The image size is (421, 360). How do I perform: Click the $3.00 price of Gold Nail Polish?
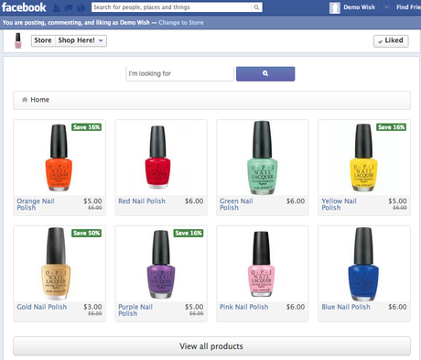(x=92, y=307)
